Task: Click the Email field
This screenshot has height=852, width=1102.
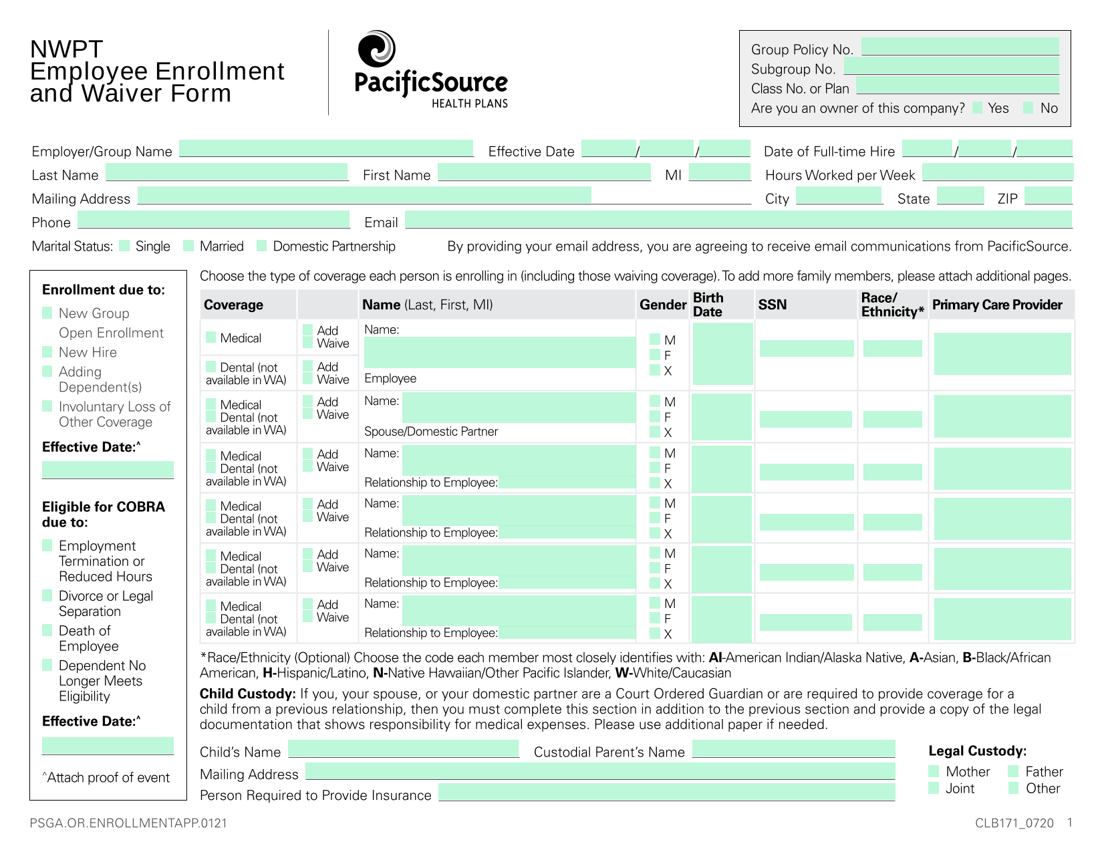Action: coord(738,219)
